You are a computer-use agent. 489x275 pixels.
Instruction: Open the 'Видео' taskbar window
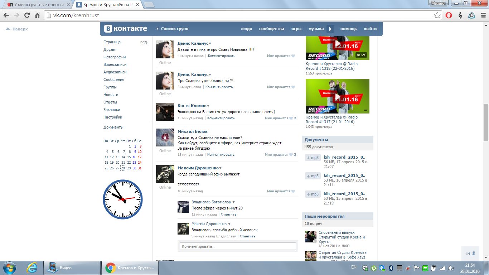pyautogui.click(x=72, y=268)
